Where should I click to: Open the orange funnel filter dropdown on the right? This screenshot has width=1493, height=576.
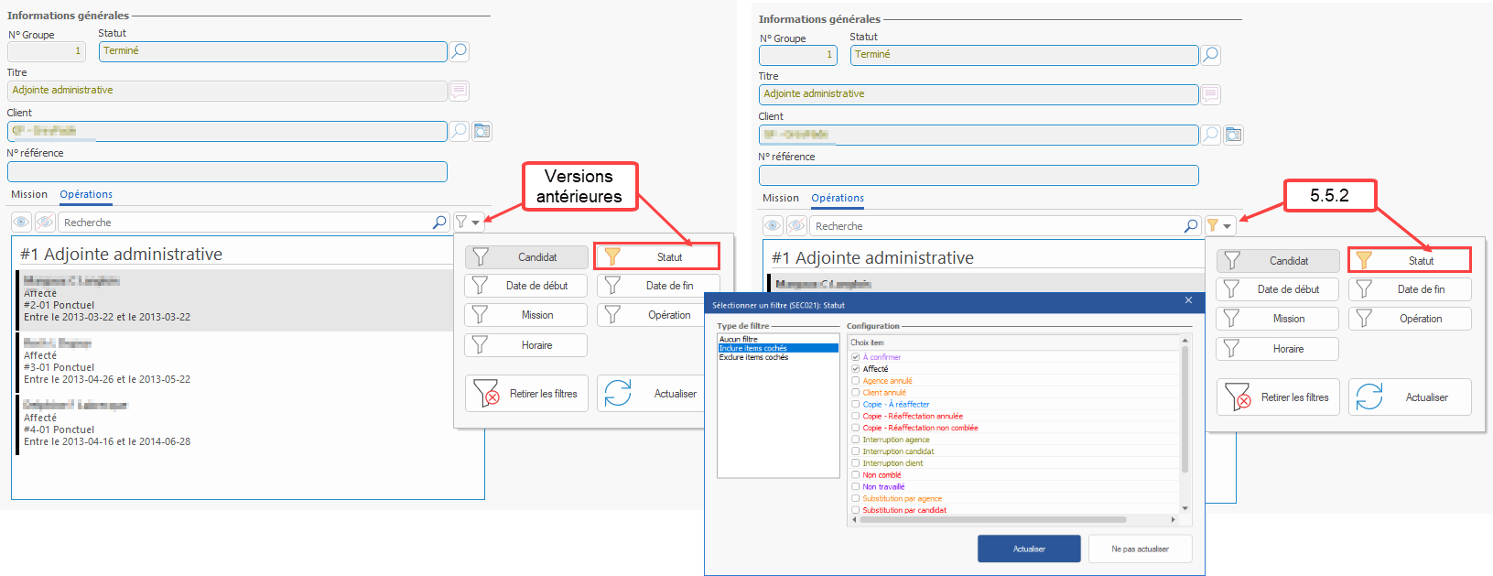click(1219, 226)
